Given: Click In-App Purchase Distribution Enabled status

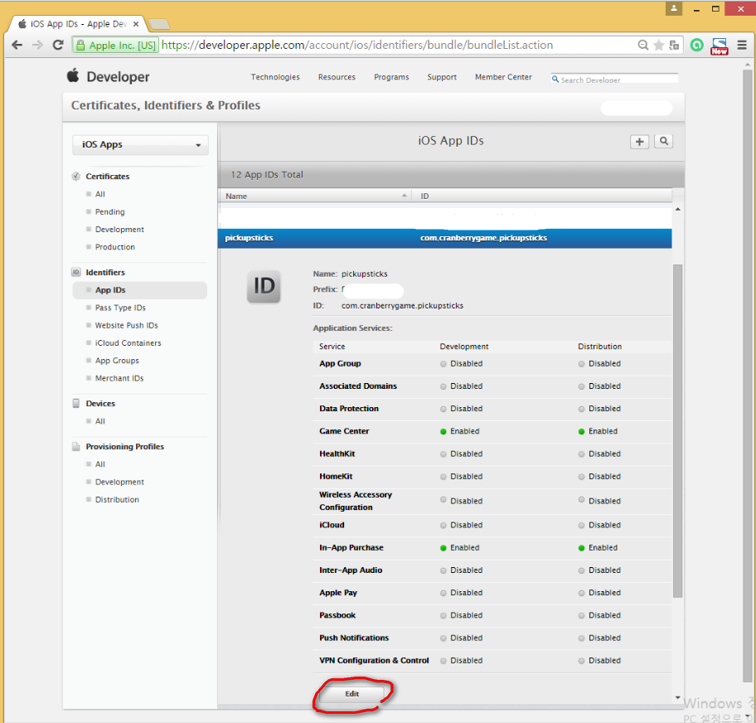Looking at the screenshot, I should [598, 547].
